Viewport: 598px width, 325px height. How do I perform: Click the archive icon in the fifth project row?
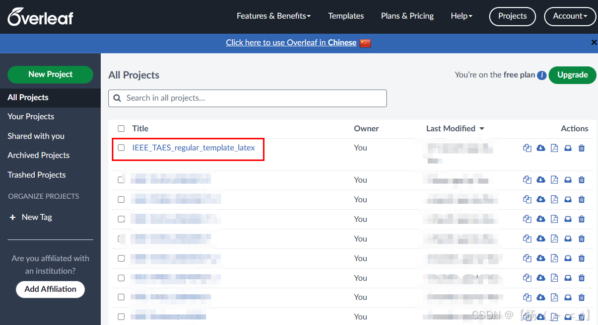pyautogui.click(x=568, y=238)
